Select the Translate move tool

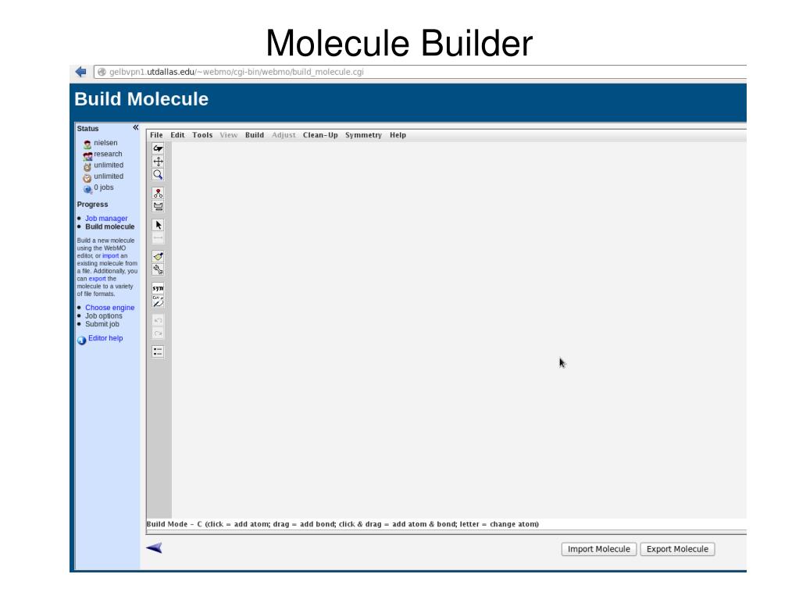[158, 162]
